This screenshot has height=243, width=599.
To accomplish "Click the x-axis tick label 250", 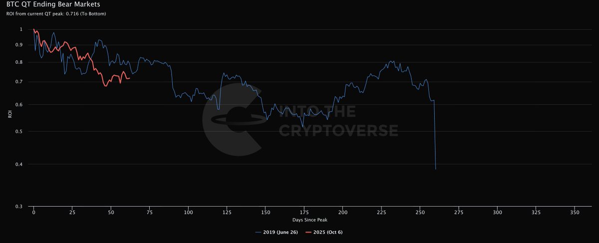I will (x=420, y=212).
